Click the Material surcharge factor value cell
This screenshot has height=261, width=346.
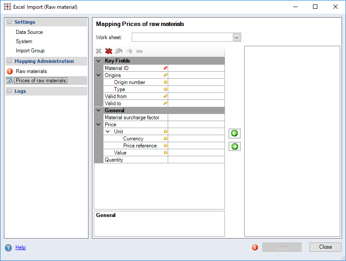pyautogui.click(x=196, y=118)
